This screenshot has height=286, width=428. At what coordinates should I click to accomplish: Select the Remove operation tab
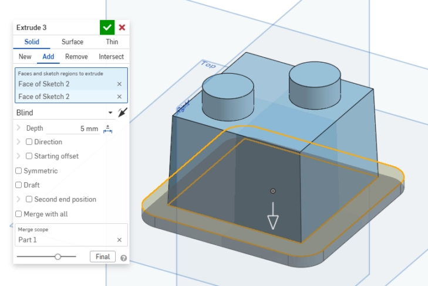click(76, 57)
